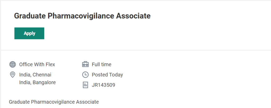This screenshot has width=271, height=108.
Task: Select the job title heading at top
Action: pos(82,16)
